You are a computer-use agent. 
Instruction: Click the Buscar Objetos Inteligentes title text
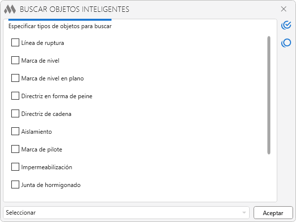click(74, 9)
